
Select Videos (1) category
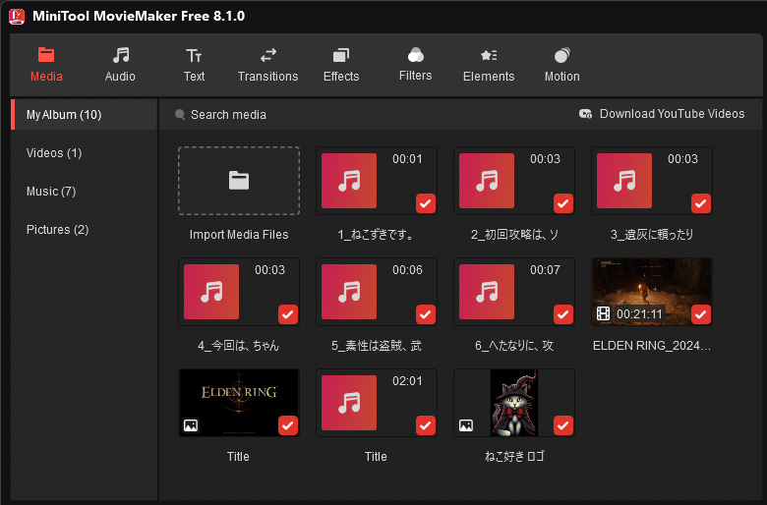(x=84, y=153)
